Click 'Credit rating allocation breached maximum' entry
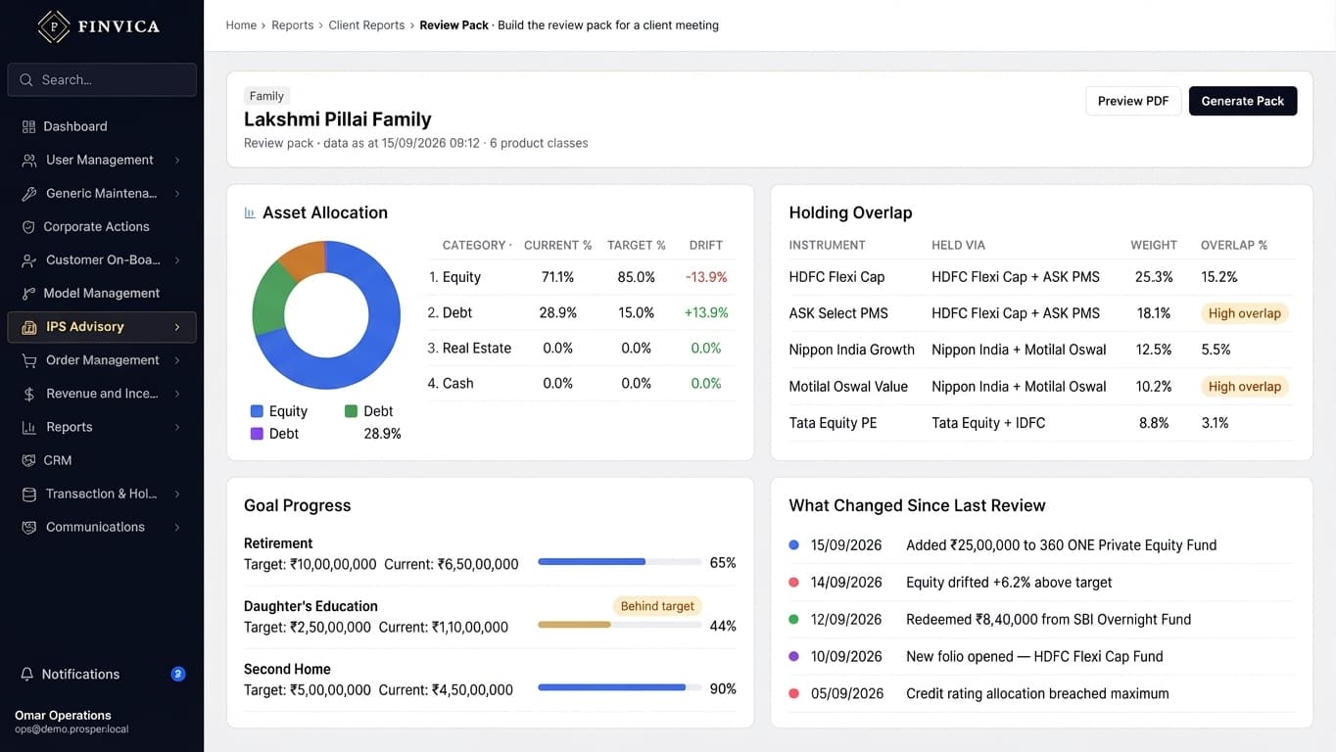1336x752 pixels. click(x=1037, y=693)
